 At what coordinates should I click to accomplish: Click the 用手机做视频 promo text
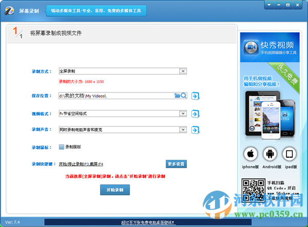coord(258,79)
